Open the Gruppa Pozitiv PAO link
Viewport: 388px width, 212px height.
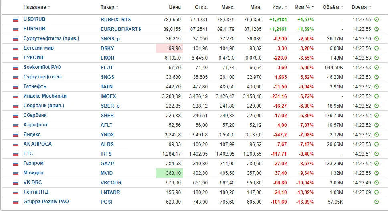(x=46, y=201)
